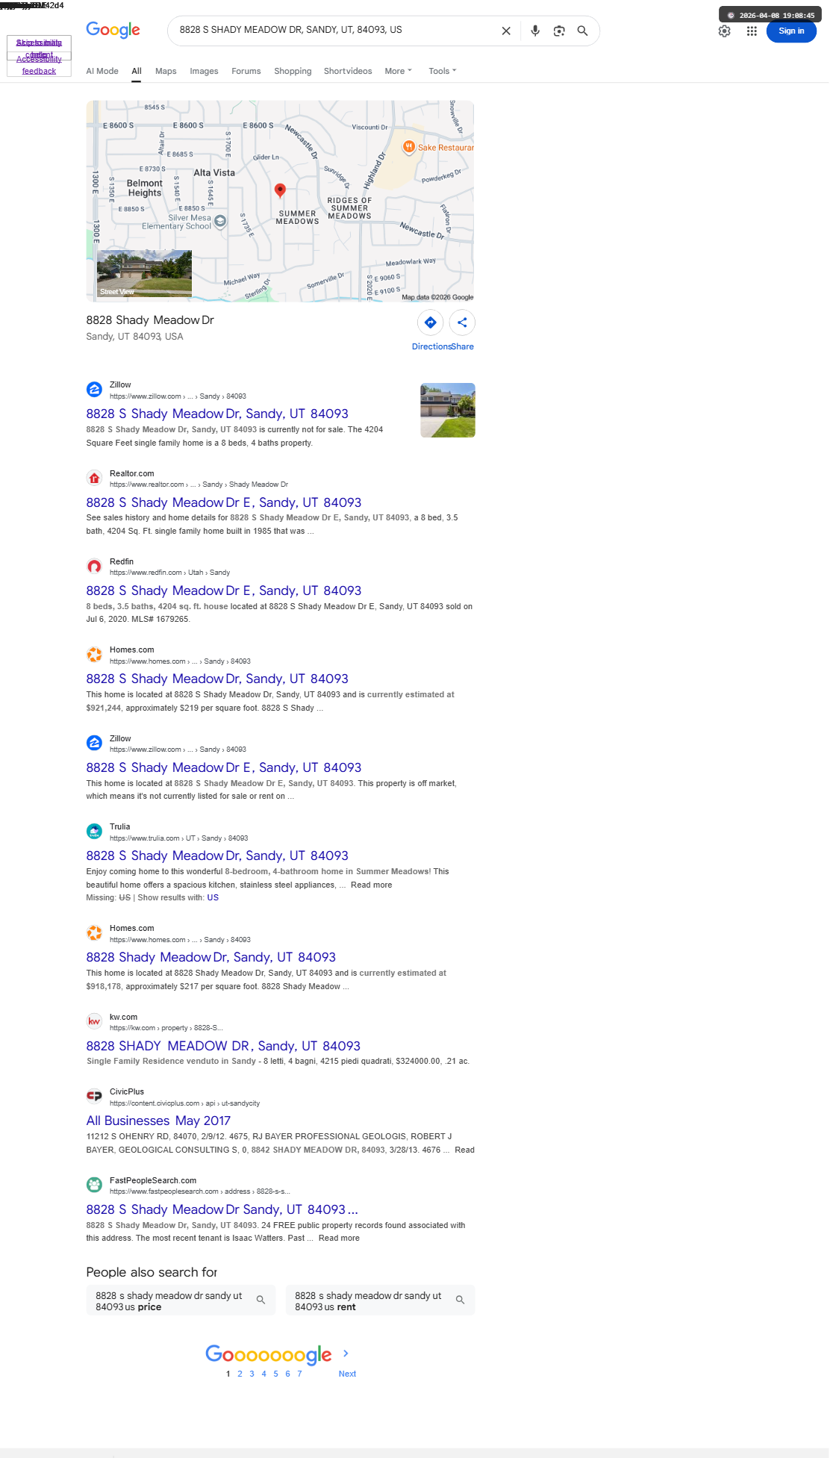Viewport: 839px width, 1458px height.
Task: Click the Sign in button
Action: click(791, 31)
